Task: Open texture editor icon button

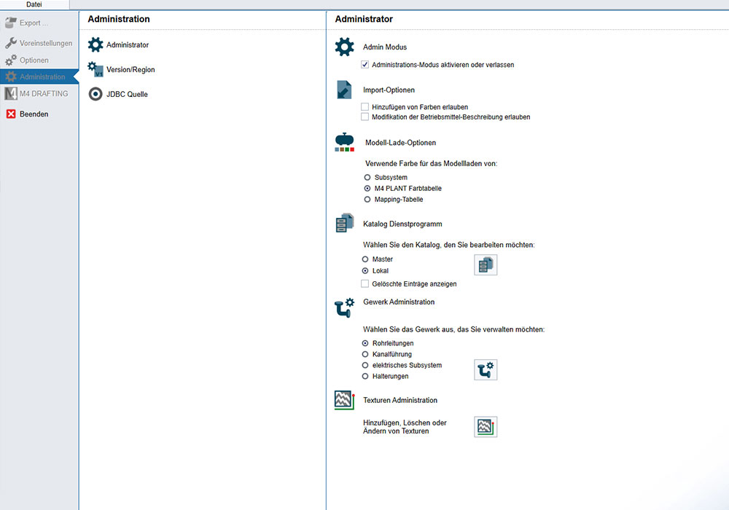Action: (486, 427)
